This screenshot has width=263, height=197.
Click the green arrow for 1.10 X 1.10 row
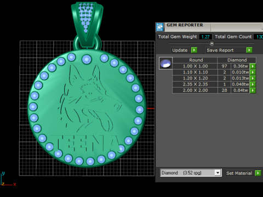[x=253, y=72]
